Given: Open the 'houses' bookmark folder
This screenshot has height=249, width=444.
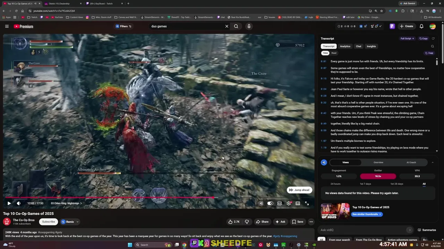Looking at the screenshot, I should pos(270,17).
